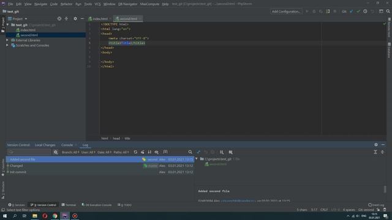Image resolution: width=392 pixels, height=220 pixels.
Task: Click Group By icon in commit details toolbar
Action: 222,152
